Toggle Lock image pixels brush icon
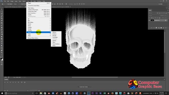Viewport: 169px width, 95px height. (154, 18)
